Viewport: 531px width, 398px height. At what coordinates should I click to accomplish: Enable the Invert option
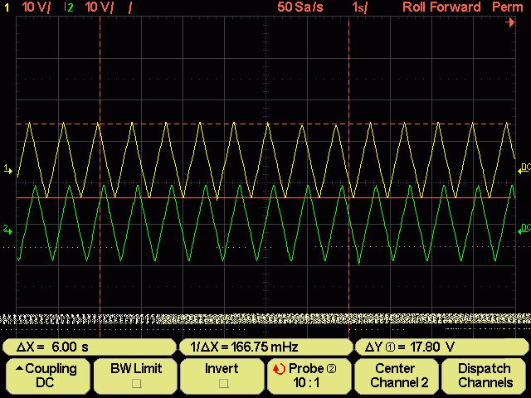pos(222,383)
